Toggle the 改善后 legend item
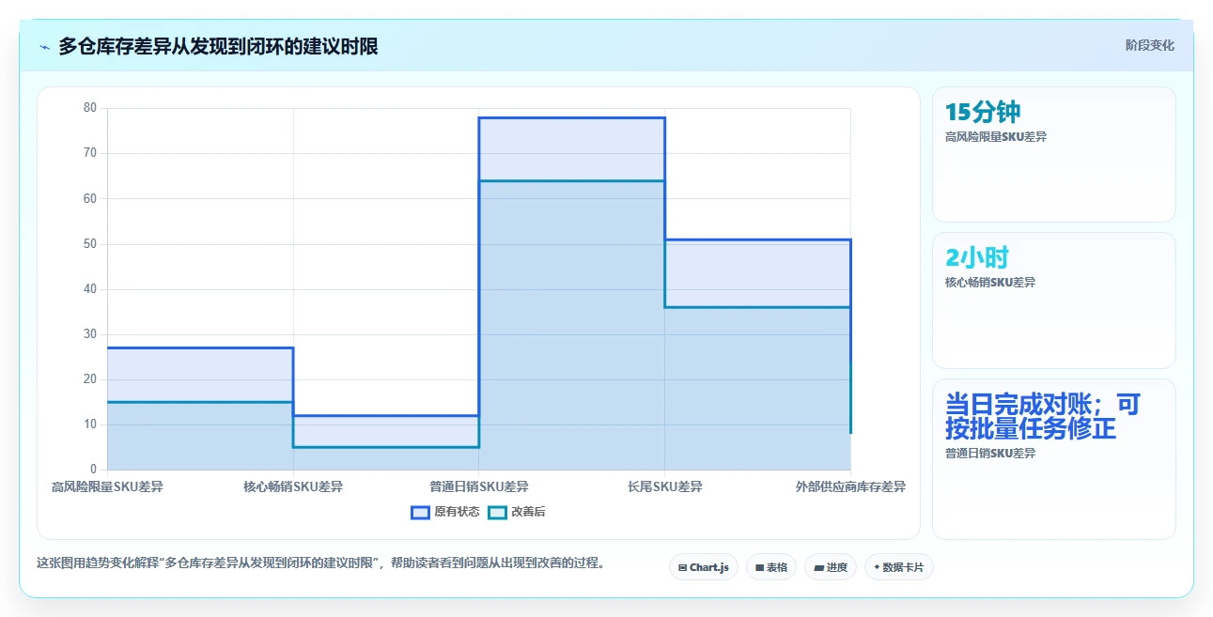Screen dimensions: 1213x617 [518, 512]
